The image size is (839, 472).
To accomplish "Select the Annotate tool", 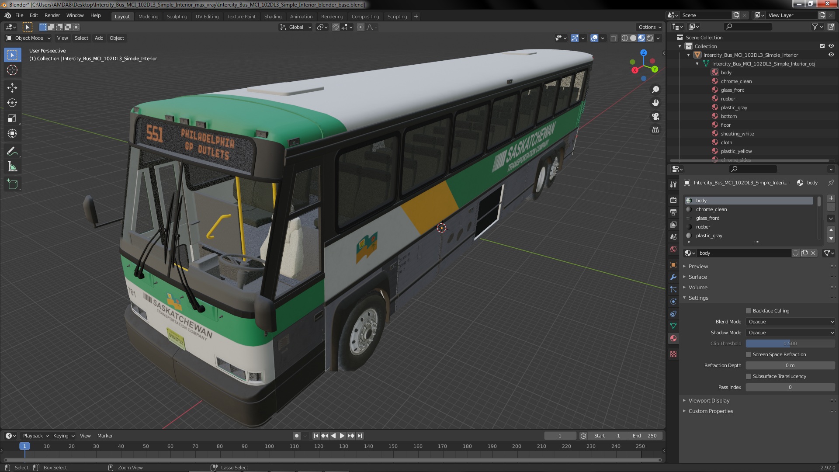I will 12,152.
